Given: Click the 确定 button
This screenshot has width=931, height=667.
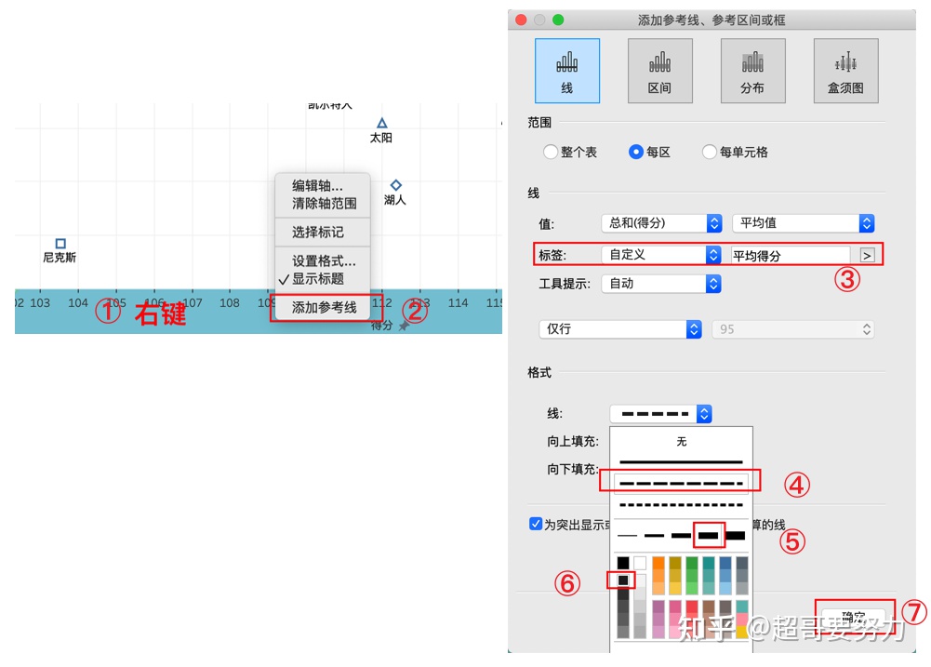Looking at the screenshot, I should pos(854,617).
